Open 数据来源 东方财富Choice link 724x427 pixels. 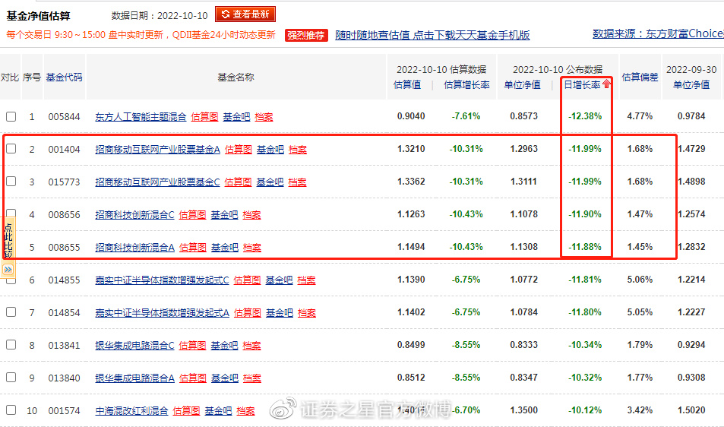658,33
